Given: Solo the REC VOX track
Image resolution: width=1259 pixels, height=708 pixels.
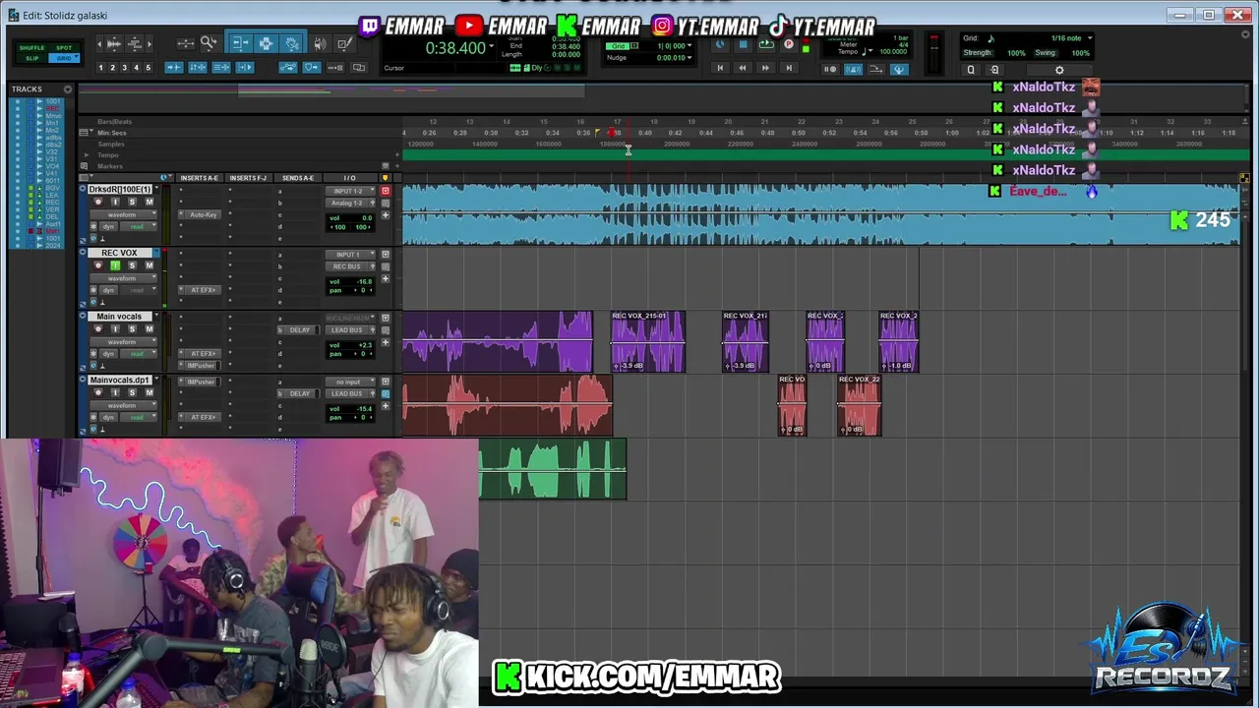Looking at the screenshot, I should 132,265.
